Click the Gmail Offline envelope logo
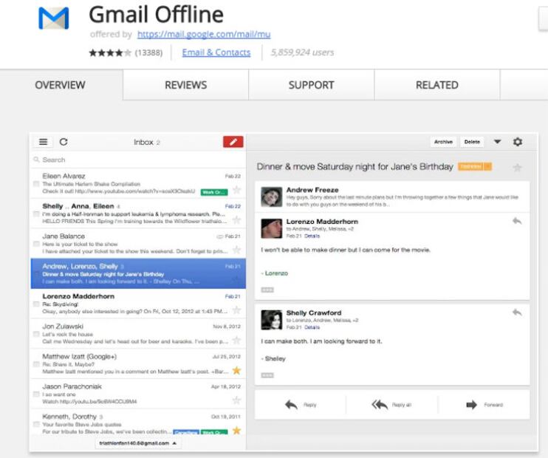The height and width of the screenshot is (458, 548). [x=54, y=18]
